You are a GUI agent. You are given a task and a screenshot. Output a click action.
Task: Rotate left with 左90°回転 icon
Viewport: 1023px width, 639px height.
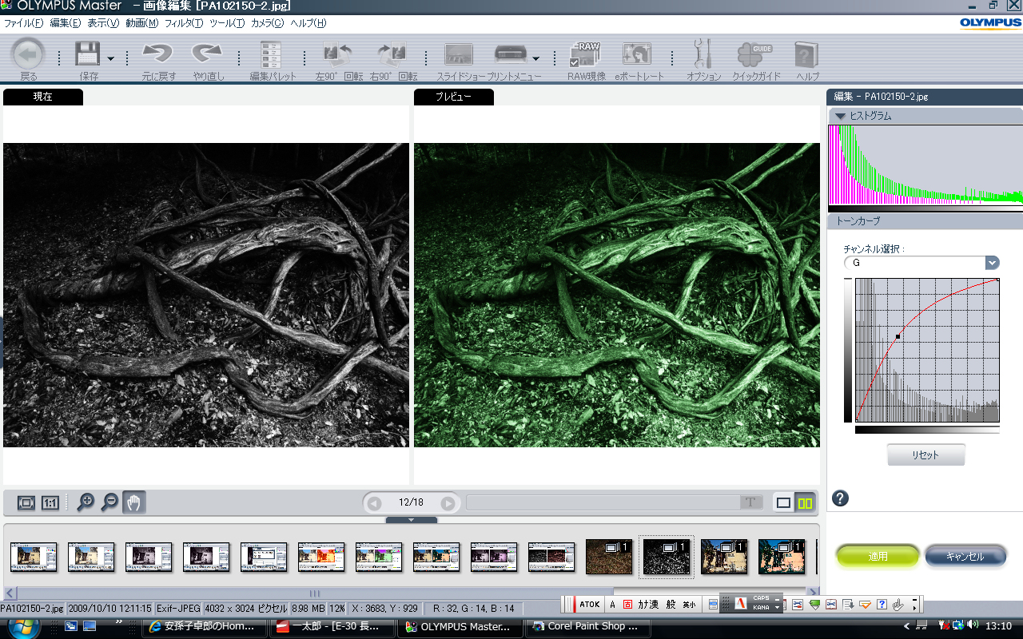[x=338, y=54]
